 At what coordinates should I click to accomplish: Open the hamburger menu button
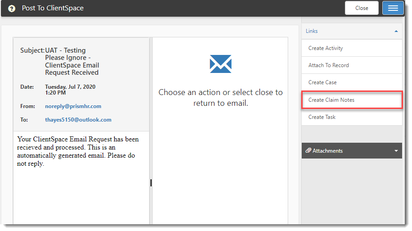click(x=393, y=8)
